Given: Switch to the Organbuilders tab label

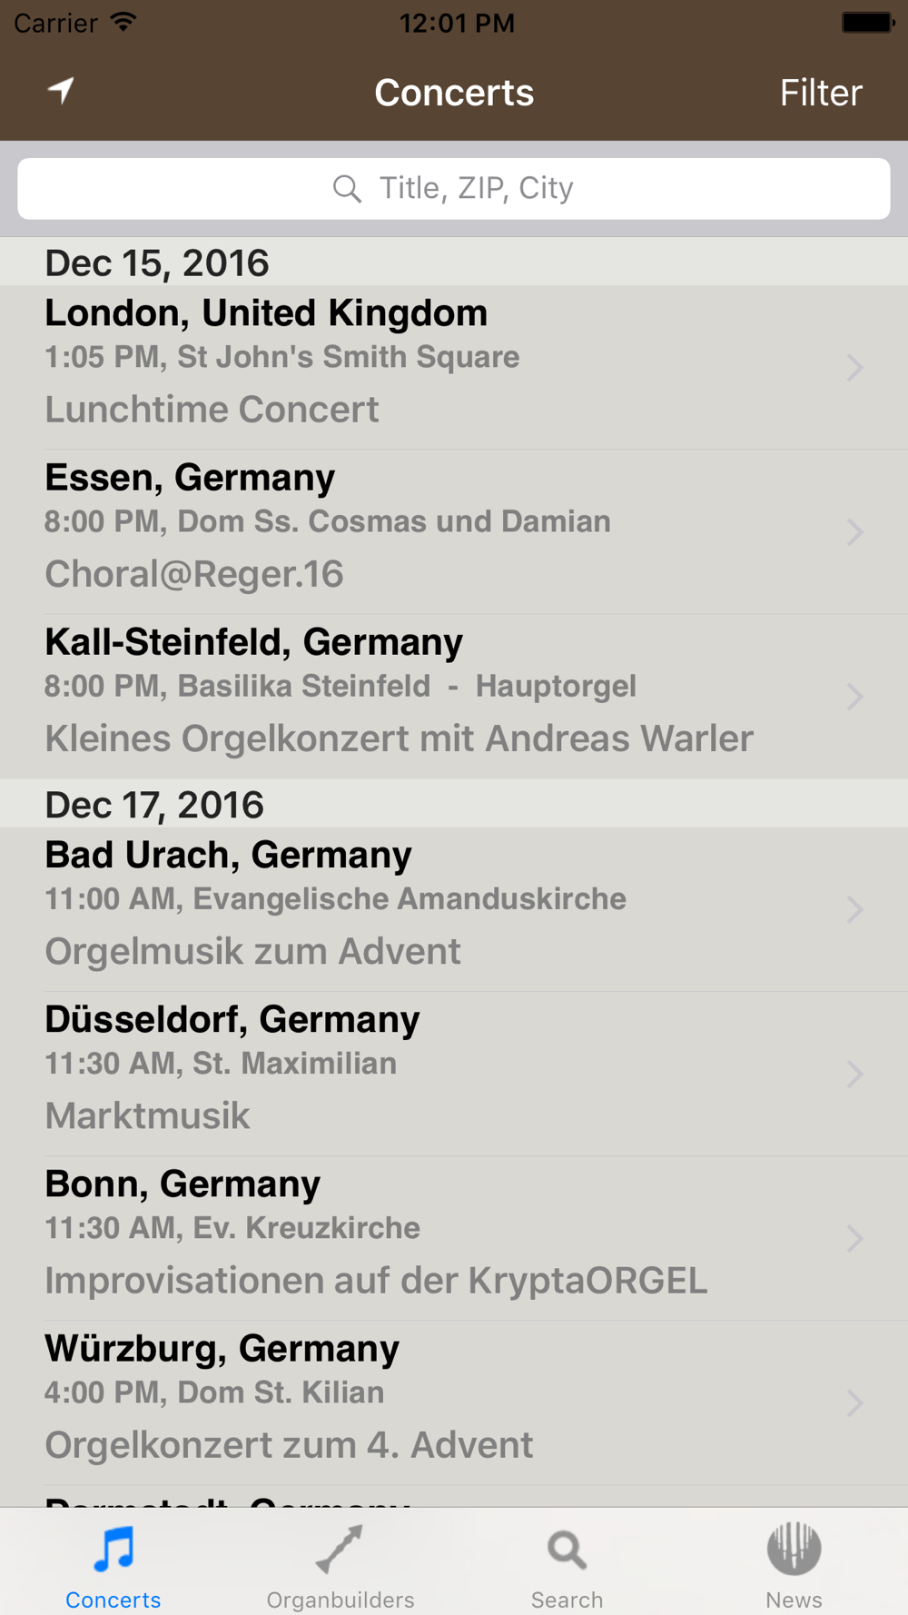Looking at the screenshot, I should click(x=340, y=1600).
